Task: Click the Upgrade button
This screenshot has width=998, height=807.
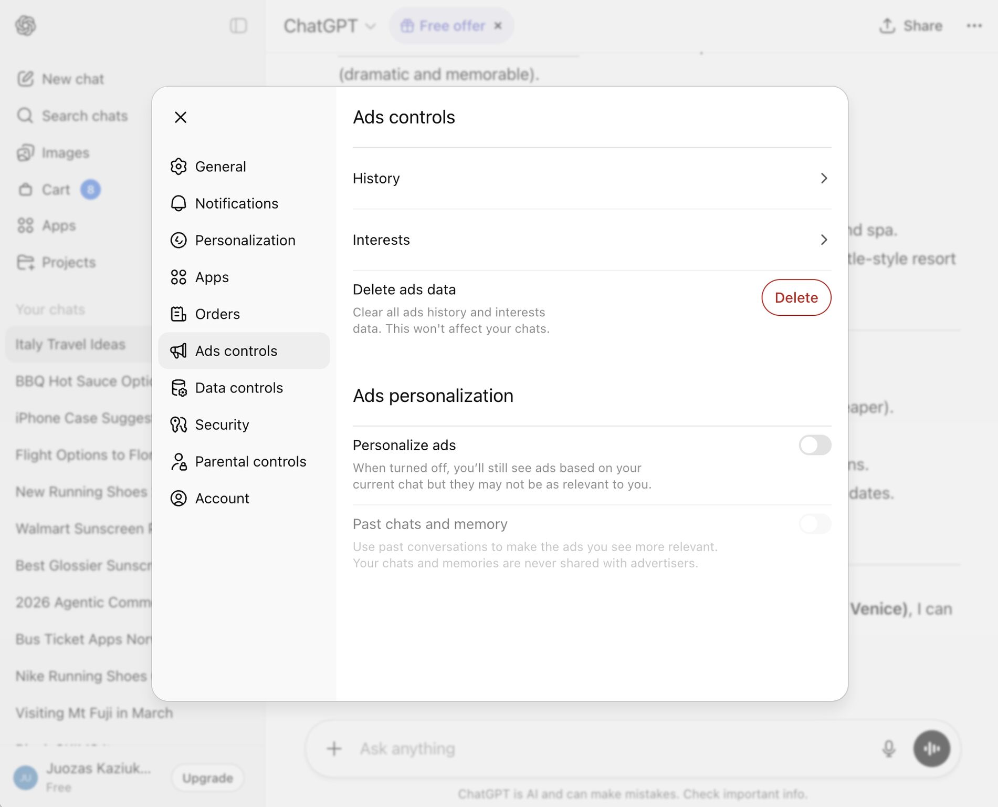Action: click(x=207, y=778)
